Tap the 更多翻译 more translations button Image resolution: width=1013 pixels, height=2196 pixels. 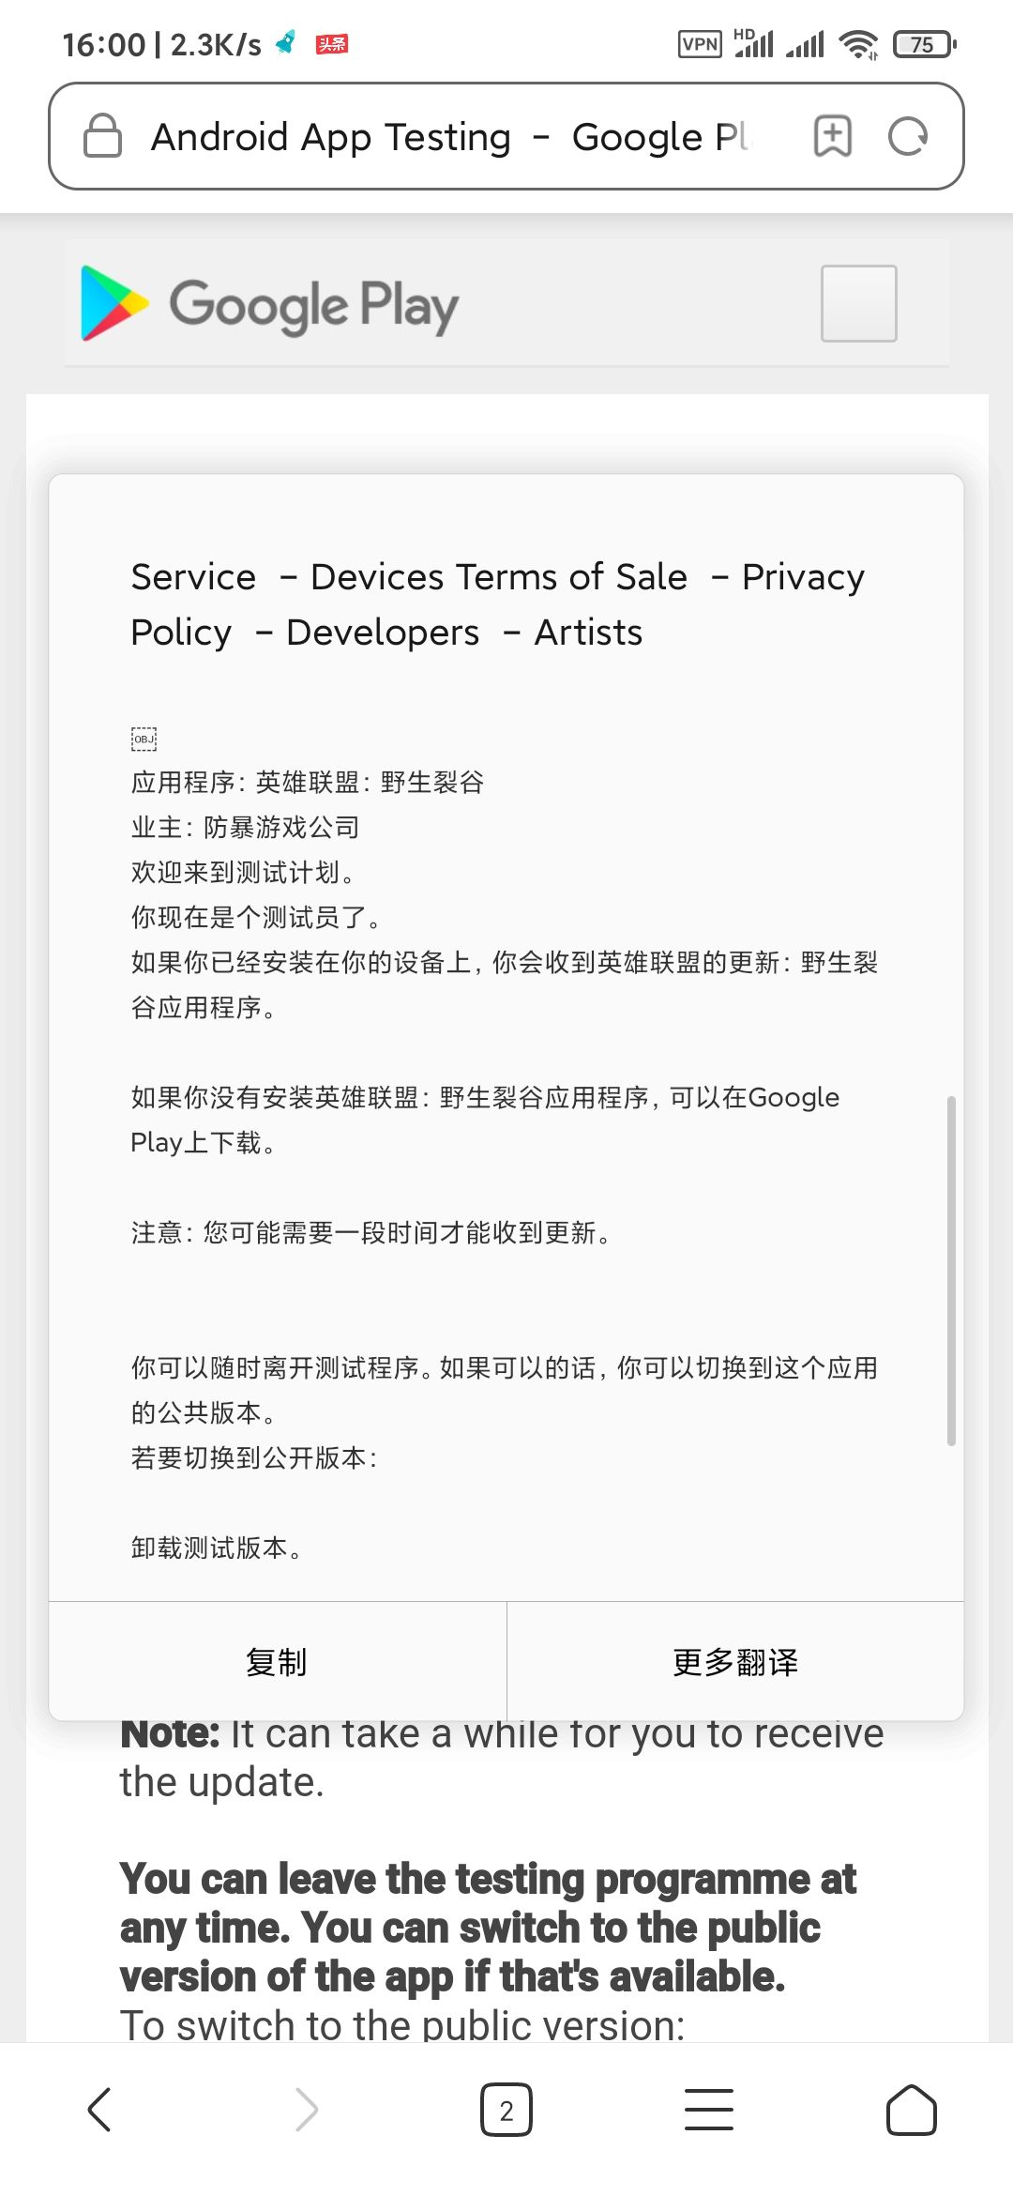[735, 1661]
